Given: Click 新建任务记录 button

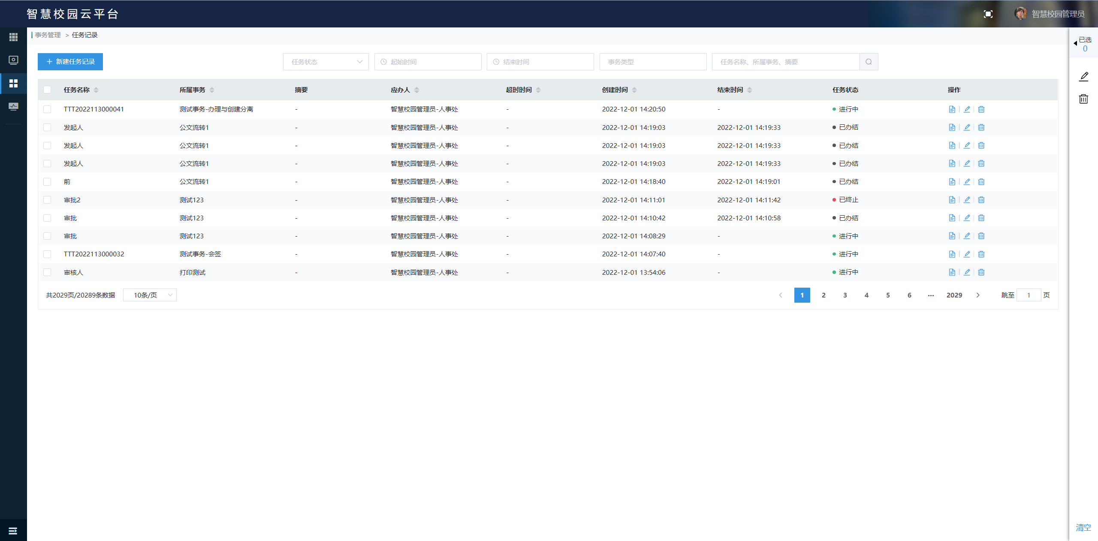Looking at the screenshot, I should (70, 62).
